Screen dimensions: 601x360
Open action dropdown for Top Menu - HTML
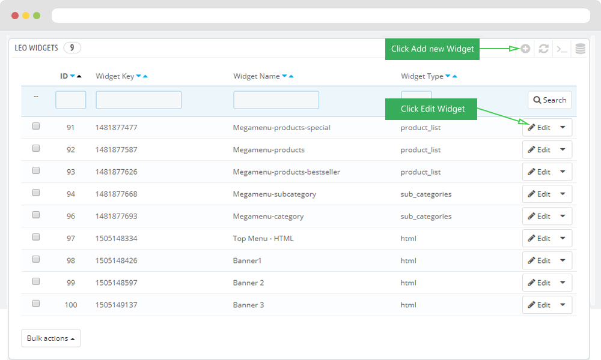pyautogui.click(x=563, y=238)
